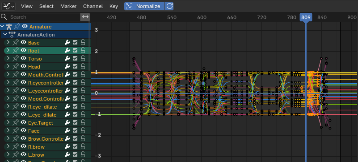Lock the R.brow channel group

pos(83,147)
